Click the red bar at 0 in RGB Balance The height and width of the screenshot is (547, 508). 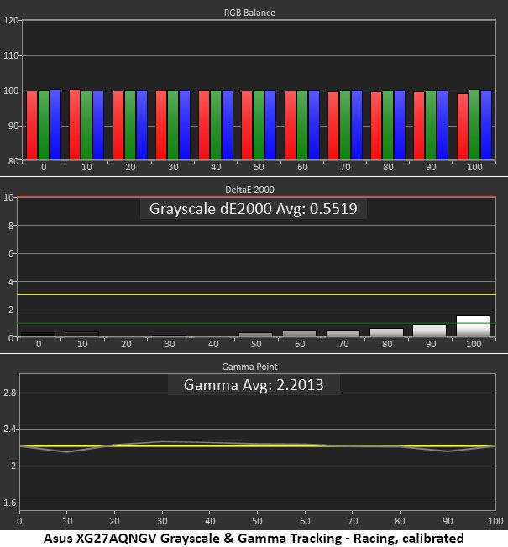(32, 126)
